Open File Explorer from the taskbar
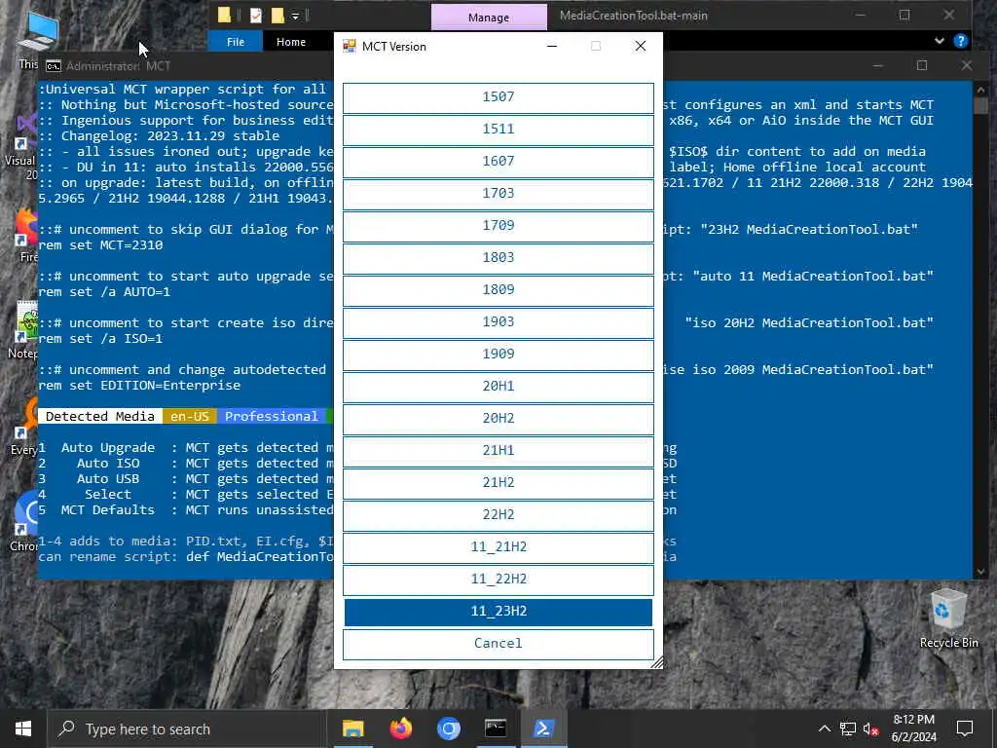Image resolution: width=997 pixels, height=748 pixels. pos(352,729)
